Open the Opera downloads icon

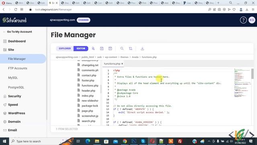247,10
